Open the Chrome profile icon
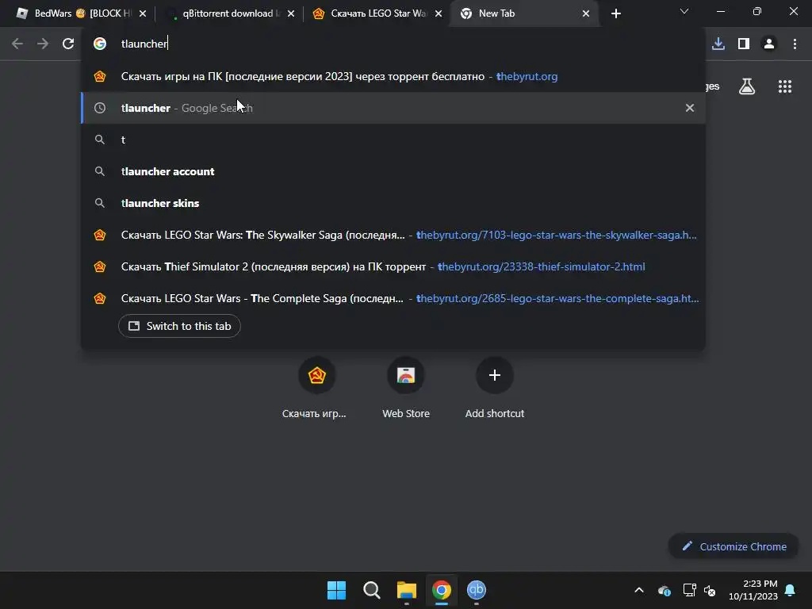The height and width of the screenshot is (609, 812). [x=769, y=44]
